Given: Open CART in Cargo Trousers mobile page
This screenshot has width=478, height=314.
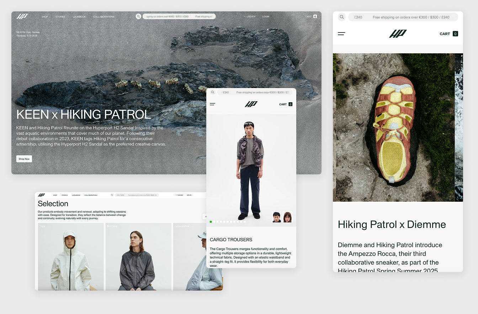Looking at the screenshot, I should point(286,104).
